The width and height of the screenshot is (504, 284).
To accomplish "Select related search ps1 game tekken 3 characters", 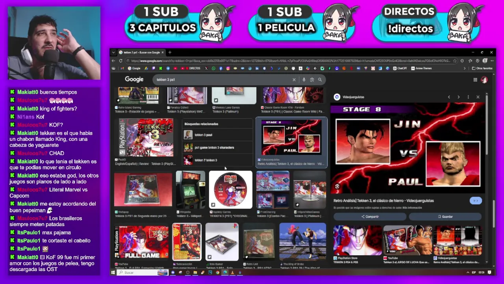I will coord(218,148).
